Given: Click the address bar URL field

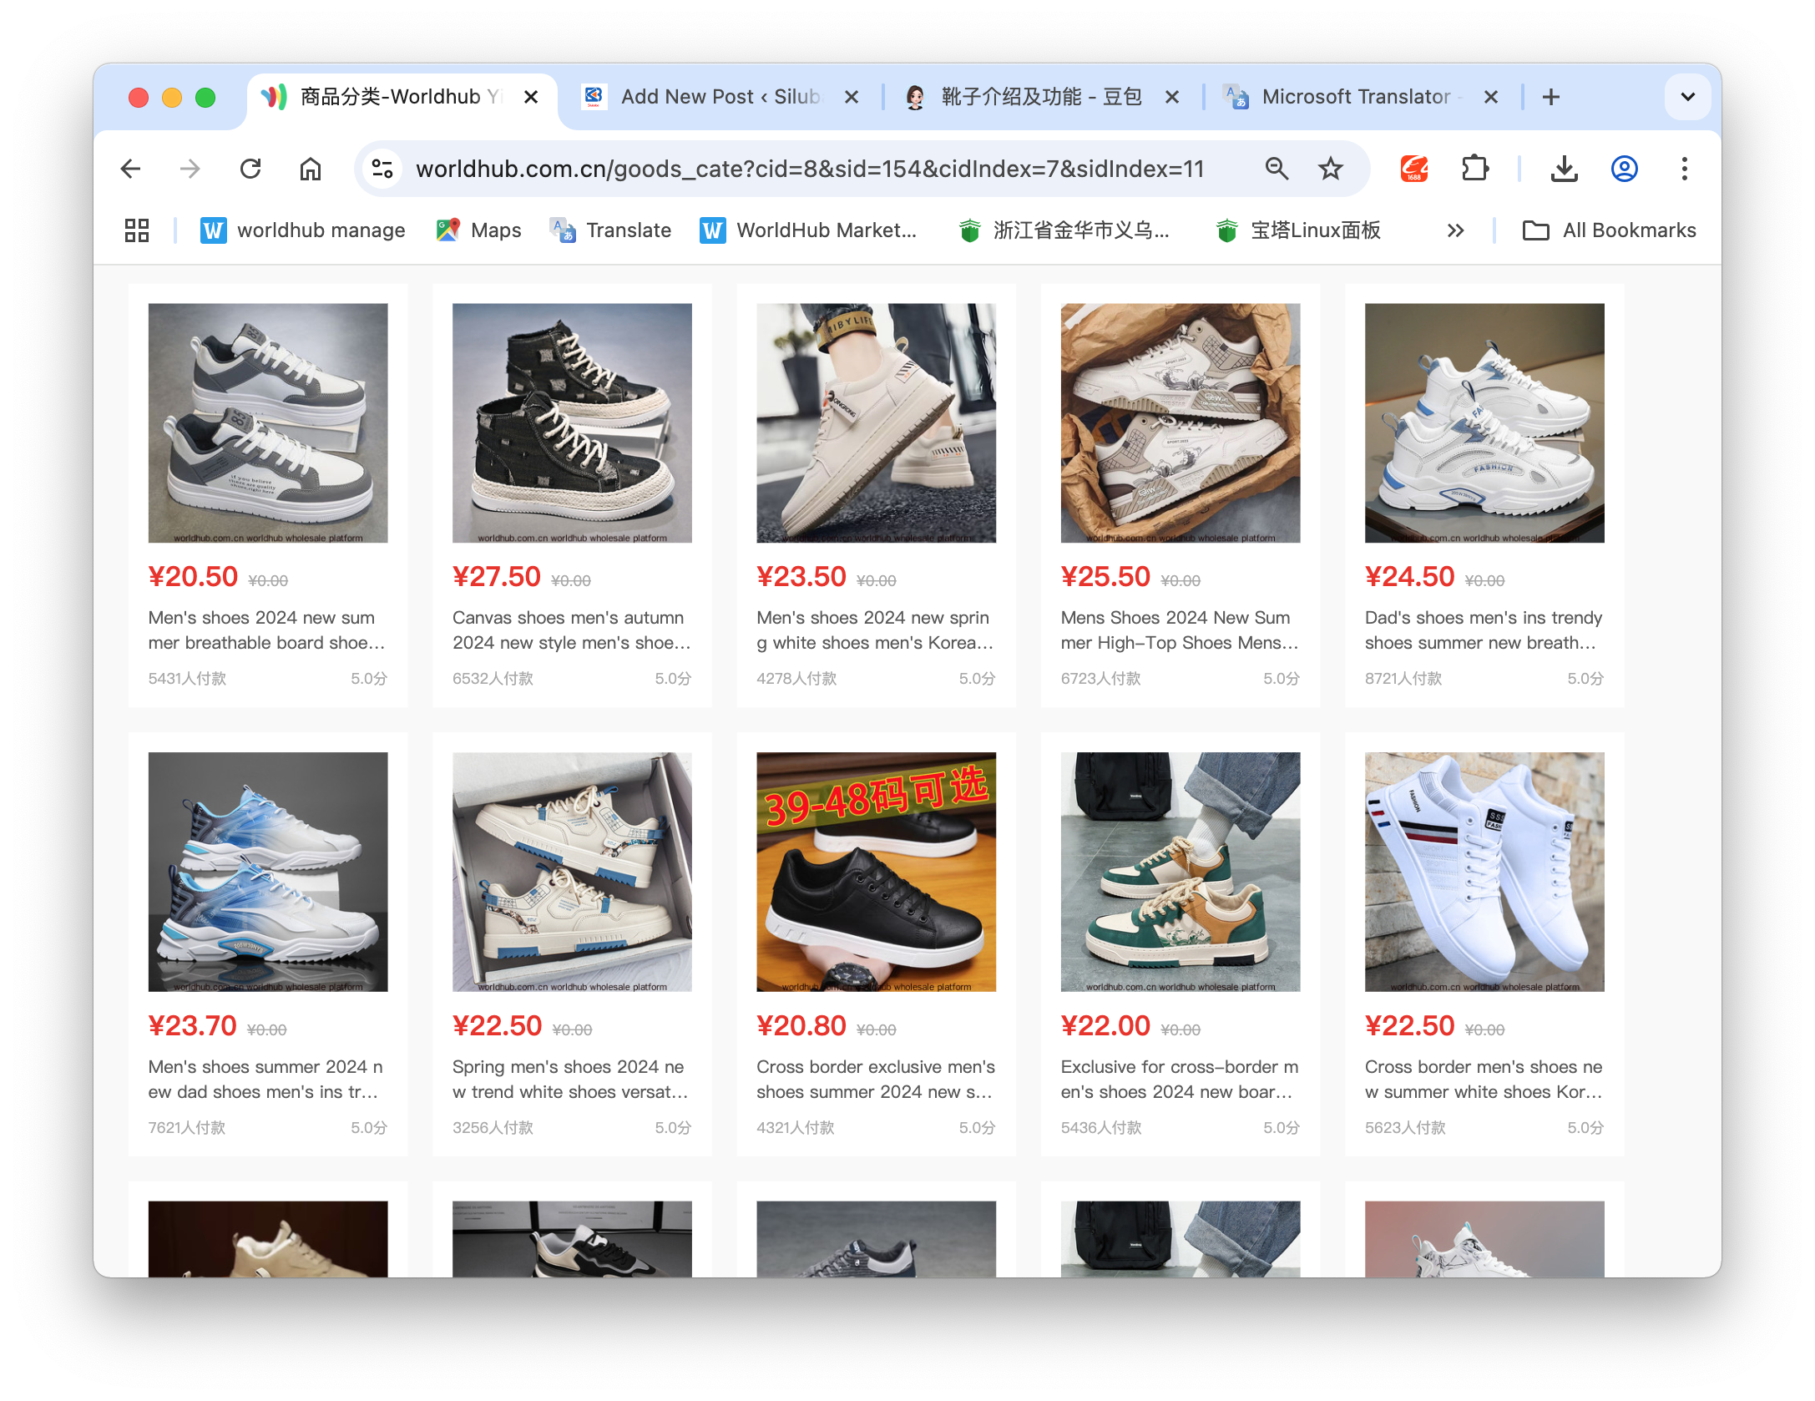Looking at the screenshot, I should (x=810, y=169).
